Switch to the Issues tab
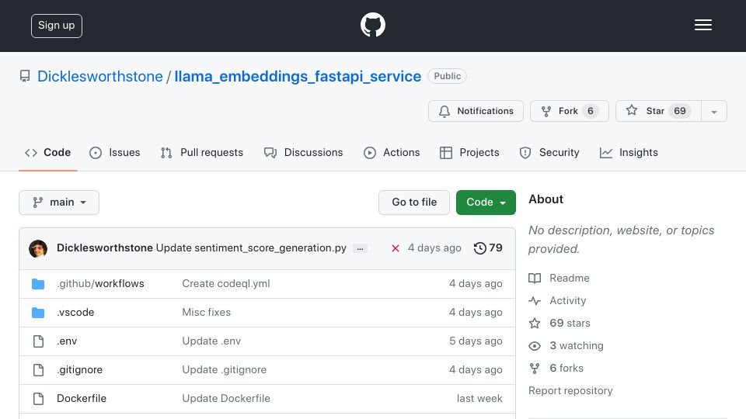This screenshot has width=746, height=419. click(x=115, y=153)
